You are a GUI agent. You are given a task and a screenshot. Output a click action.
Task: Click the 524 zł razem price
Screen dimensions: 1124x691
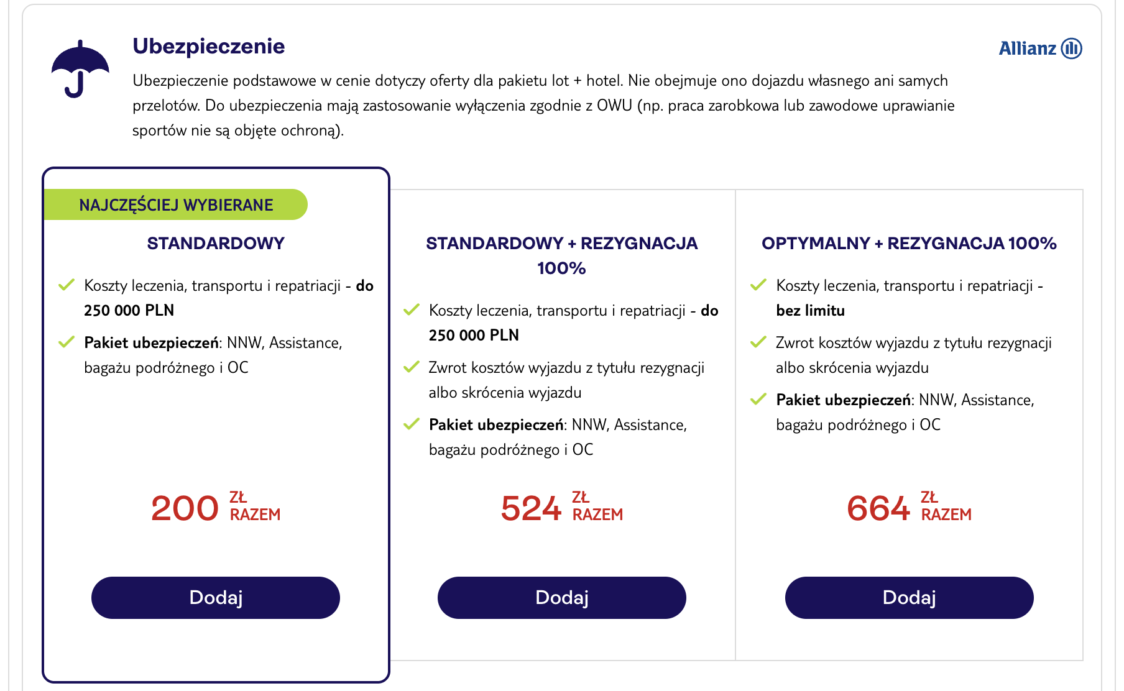(562, 507)
